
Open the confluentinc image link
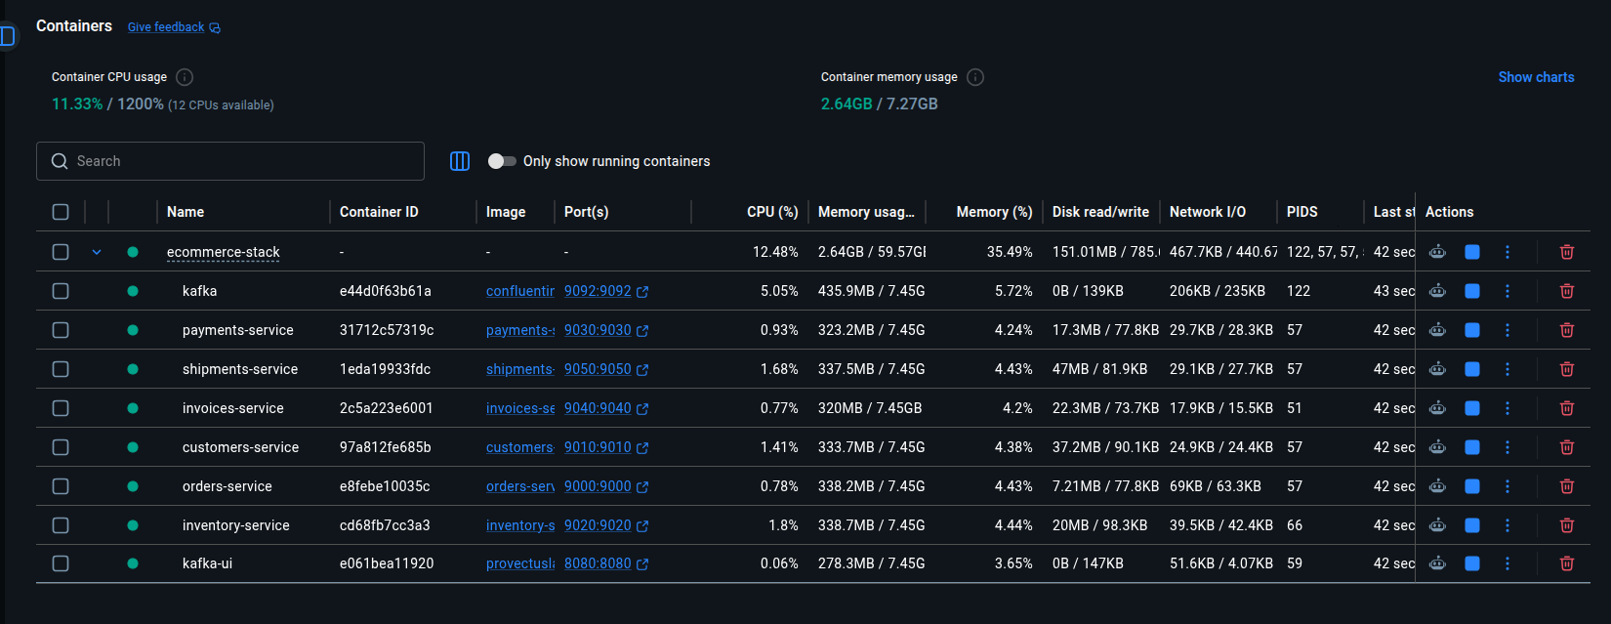pyautogui.click(x=520, y=291)
